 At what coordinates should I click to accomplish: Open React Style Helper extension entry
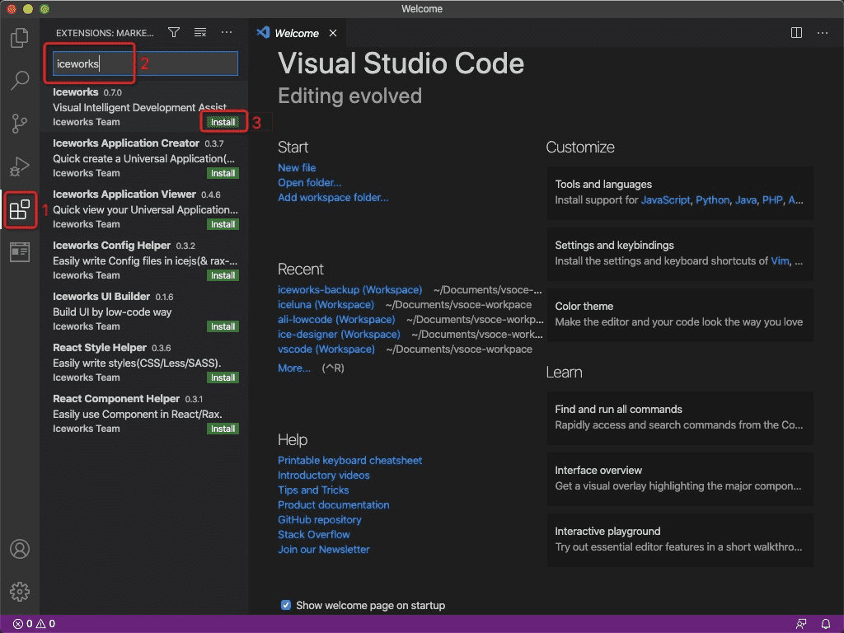coord(144,363)
